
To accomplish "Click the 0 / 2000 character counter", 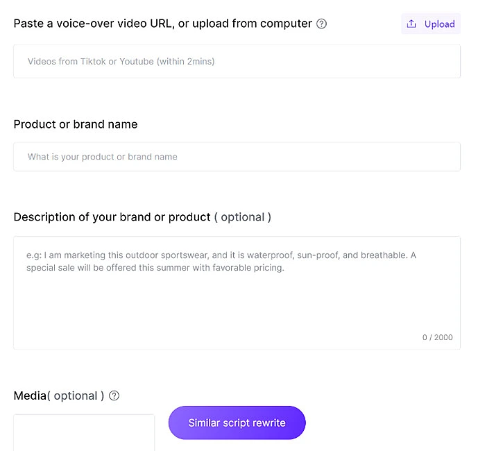I will click(x=437, y=338).
